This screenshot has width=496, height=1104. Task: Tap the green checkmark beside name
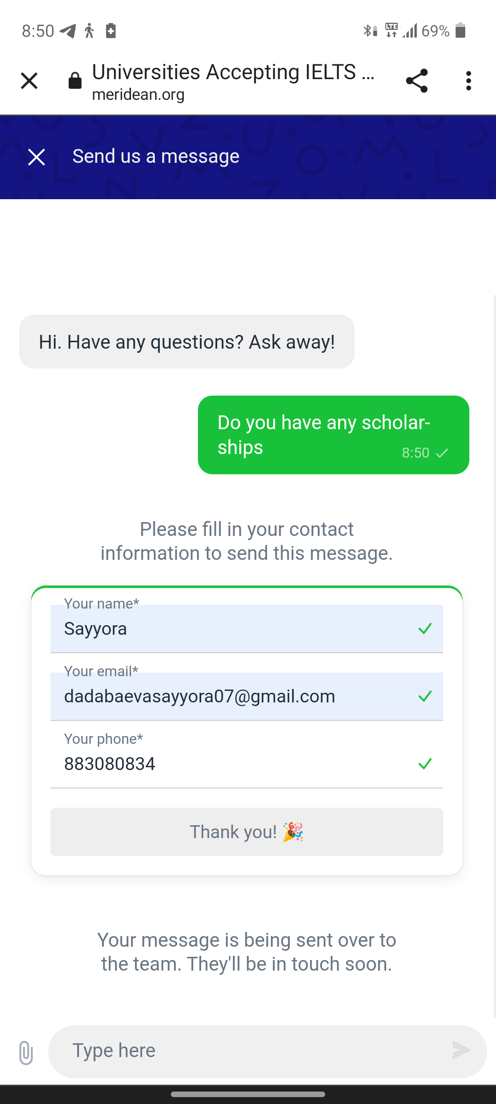click(425, 629)
